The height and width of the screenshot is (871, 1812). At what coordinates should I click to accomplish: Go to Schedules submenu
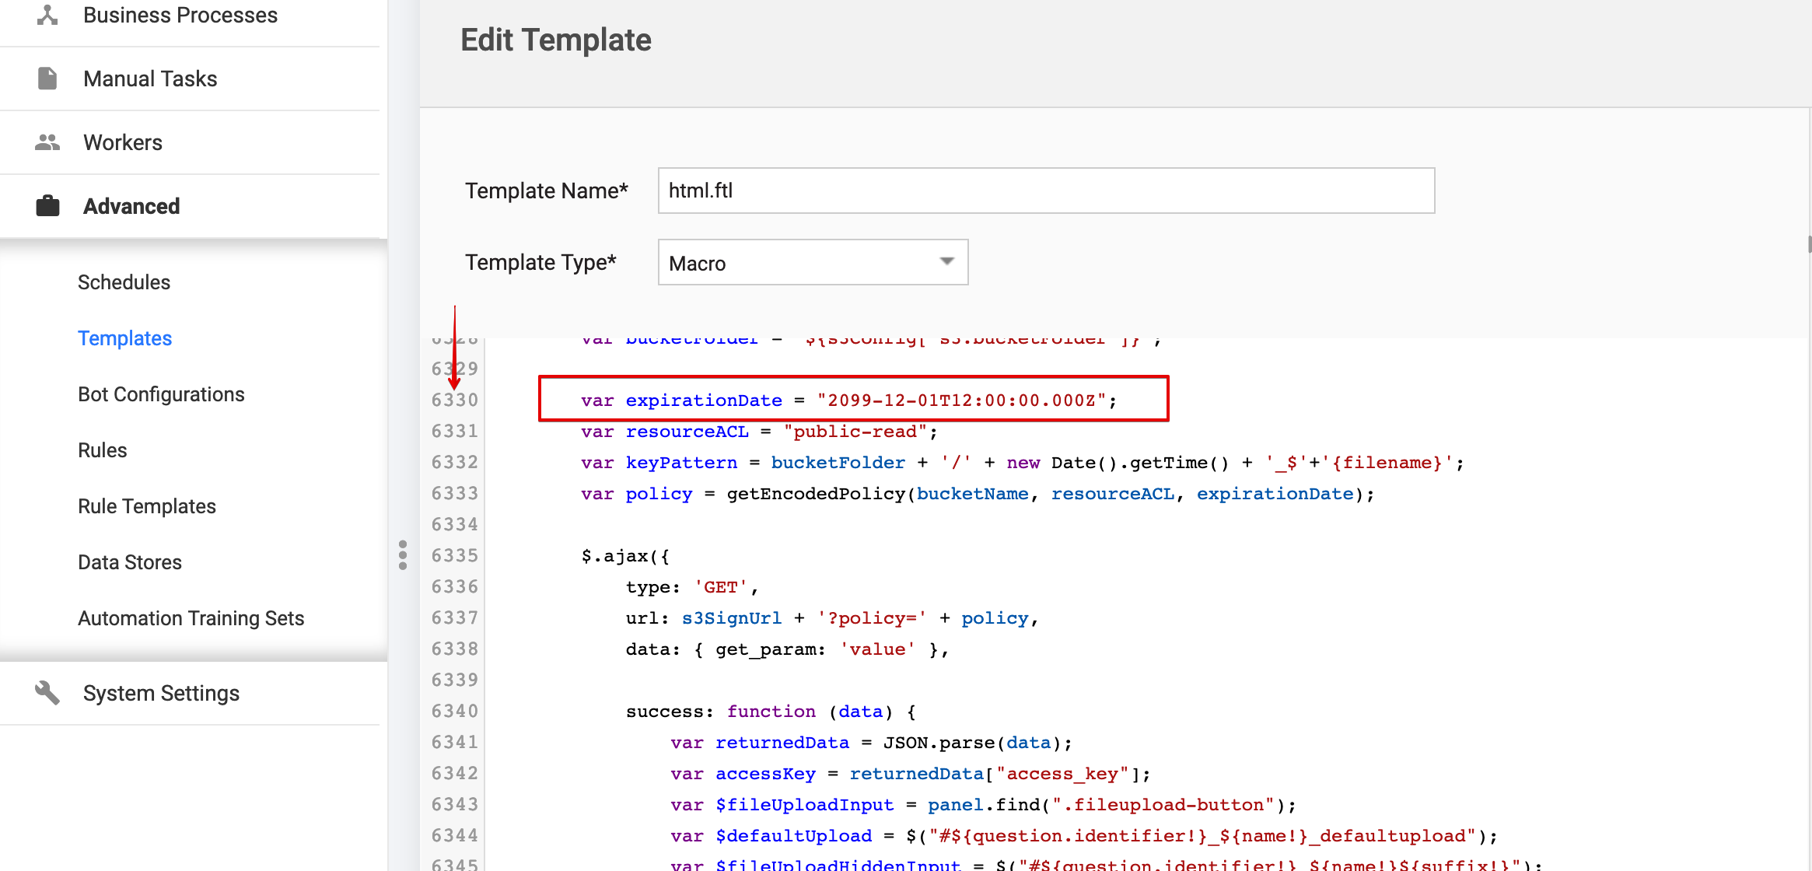(x=124, y=282)
